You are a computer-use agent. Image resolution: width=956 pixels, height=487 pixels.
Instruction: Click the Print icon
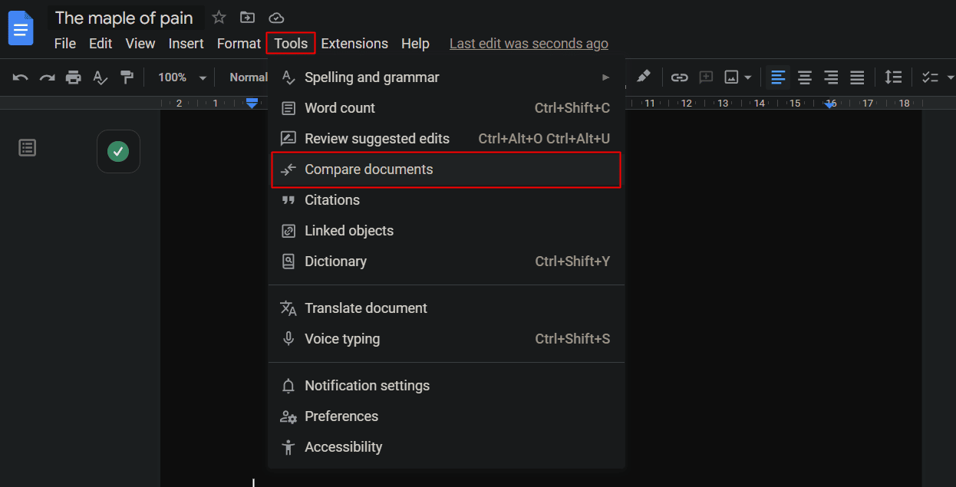pyautogui.click(x=73, y=77)
